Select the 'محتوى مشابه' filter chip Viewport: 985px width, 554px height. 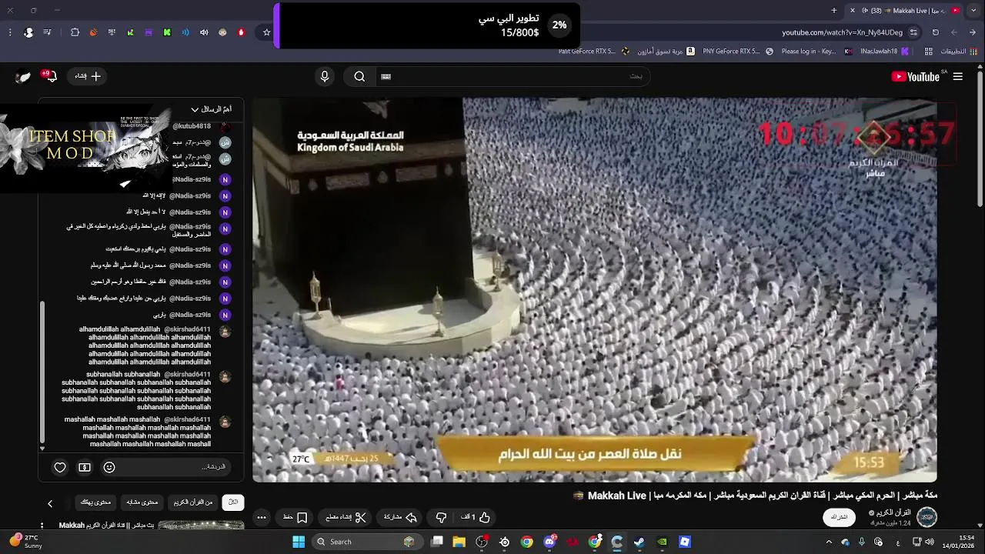click(x=142, y=502)
